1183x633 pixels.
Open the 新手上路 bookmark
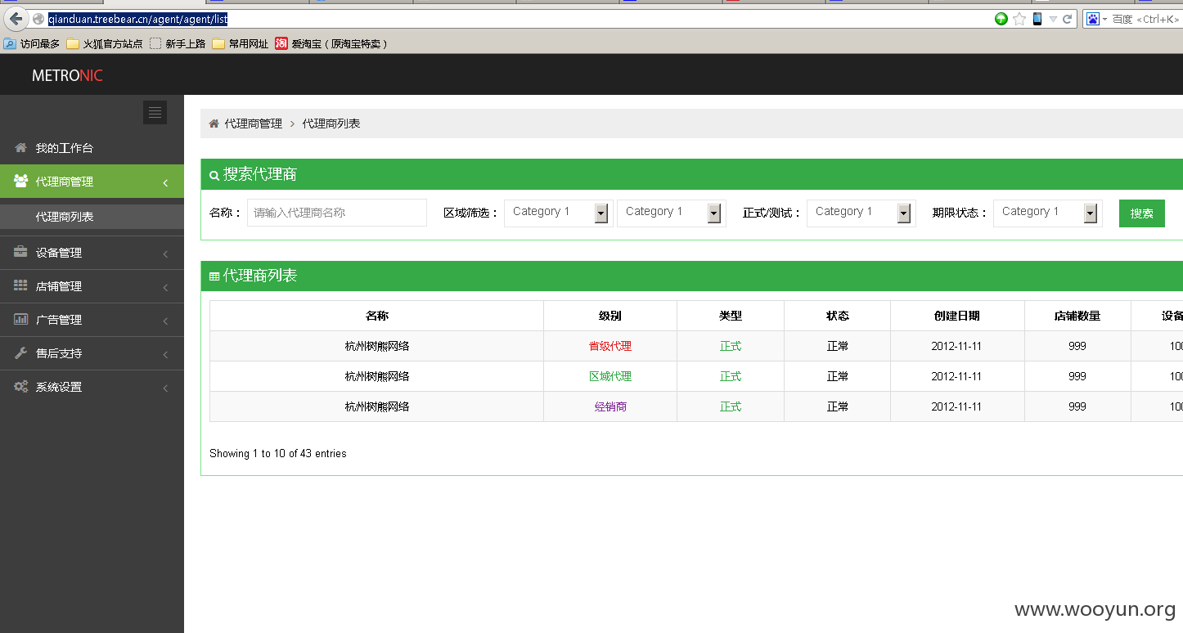click(178, 43)
